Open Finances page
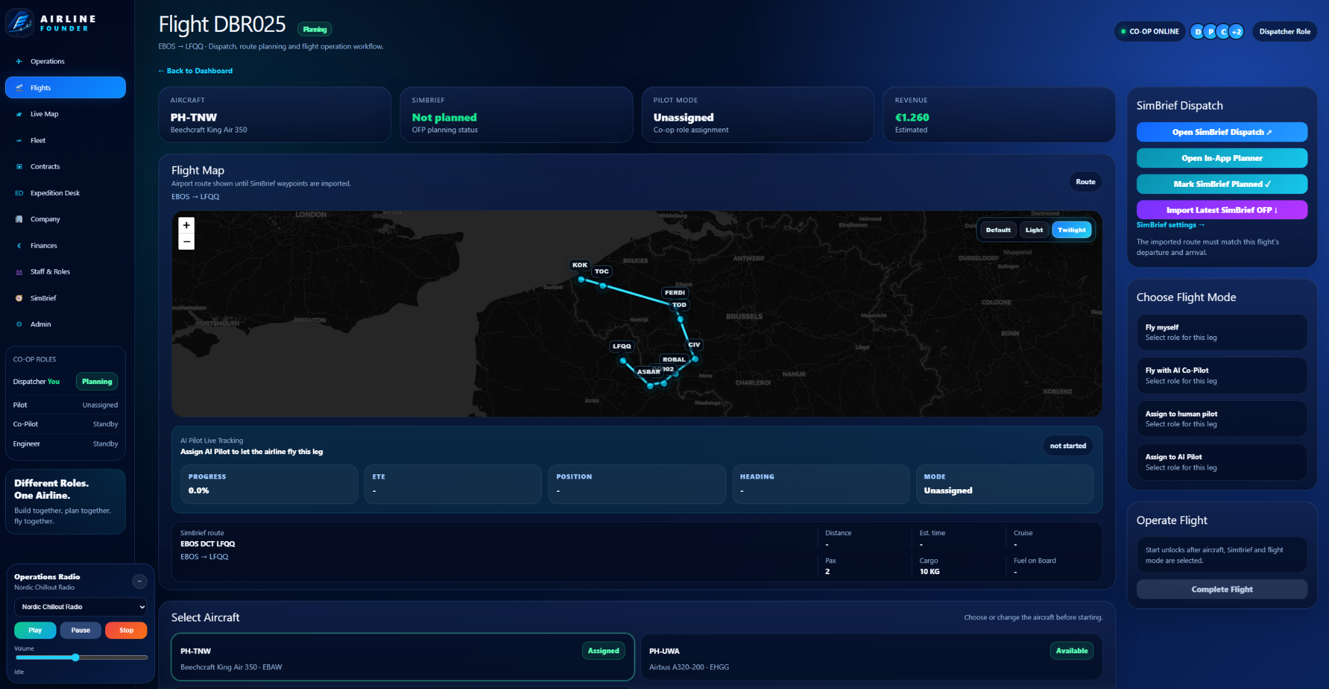1329x689 pixels. point(66,246)
